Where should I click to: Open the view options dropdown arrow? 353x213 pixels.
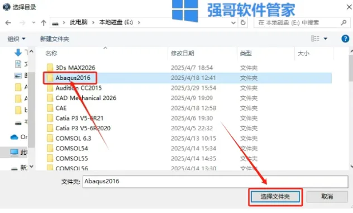pyautogui.click(x=325, y=39)
